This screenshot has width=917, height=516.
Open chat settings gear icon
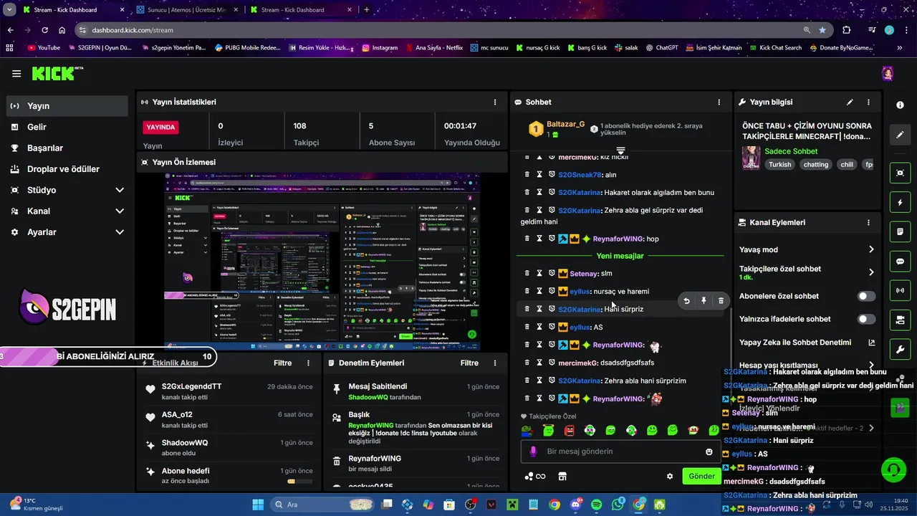pos(670,476)
